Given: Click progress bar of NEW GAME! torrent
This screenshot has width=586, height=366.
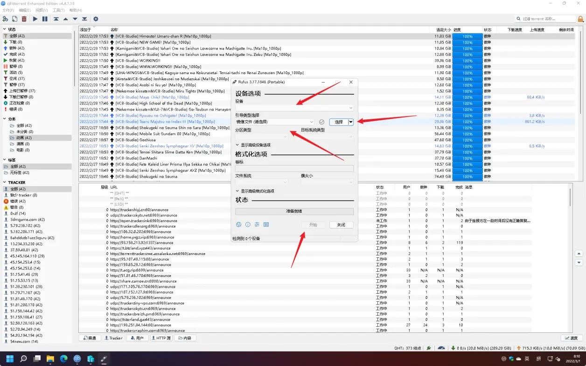Looking at the screenshot, I should tap(467, 42).
